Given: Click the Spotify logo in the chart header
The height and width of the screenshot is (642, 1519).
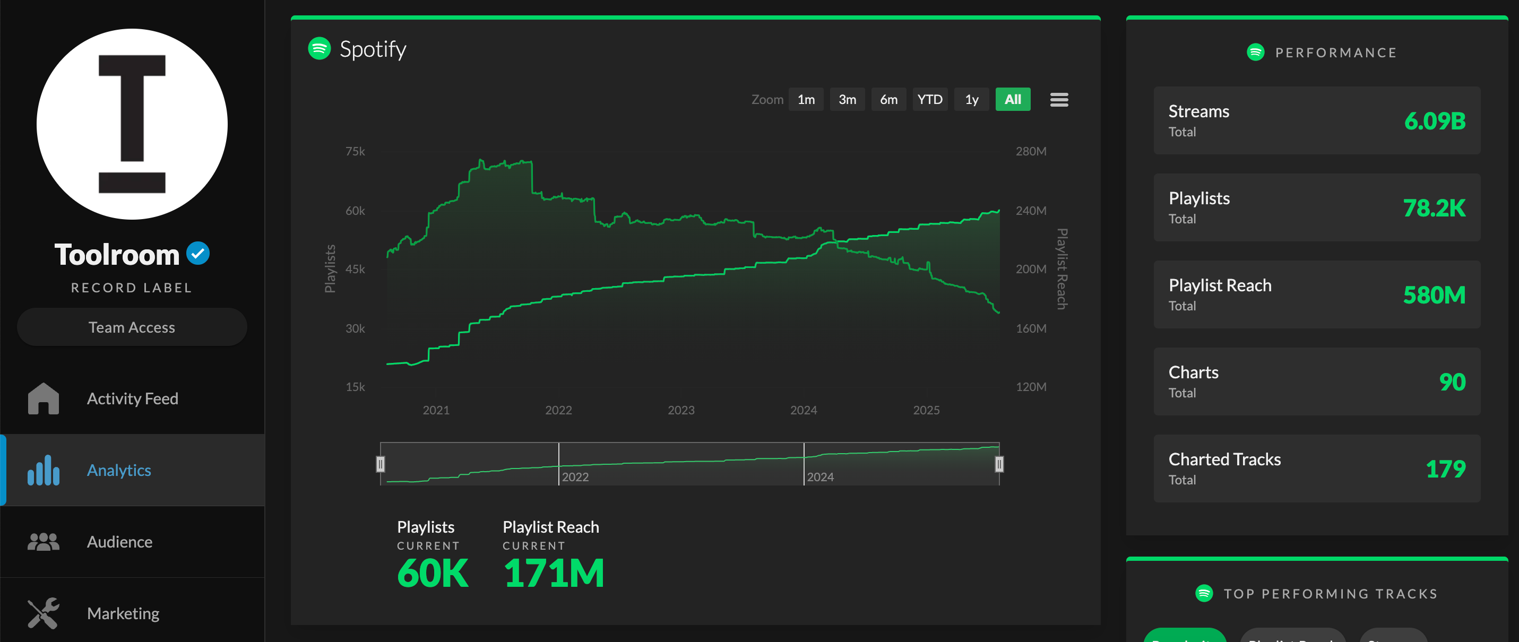Looking at the screenshot, I should pyautogui.click(x=319, y=49).
